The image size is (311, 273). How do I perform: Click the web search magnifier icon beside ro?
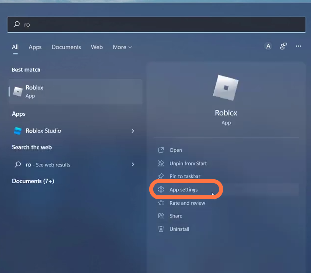18,164
